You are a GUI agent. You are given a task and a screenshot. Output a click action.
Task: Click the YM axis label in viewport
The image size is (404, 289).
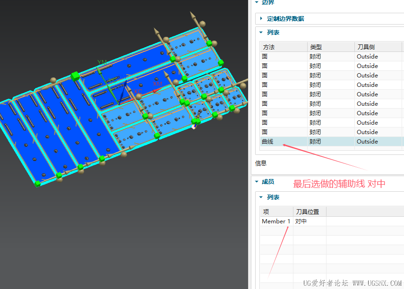(x=102, y=62)
